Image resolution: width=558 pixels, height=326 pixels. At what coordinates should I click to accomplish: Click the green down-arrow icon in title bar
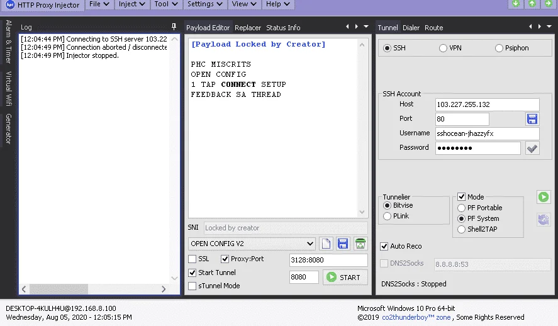(516, 4)
